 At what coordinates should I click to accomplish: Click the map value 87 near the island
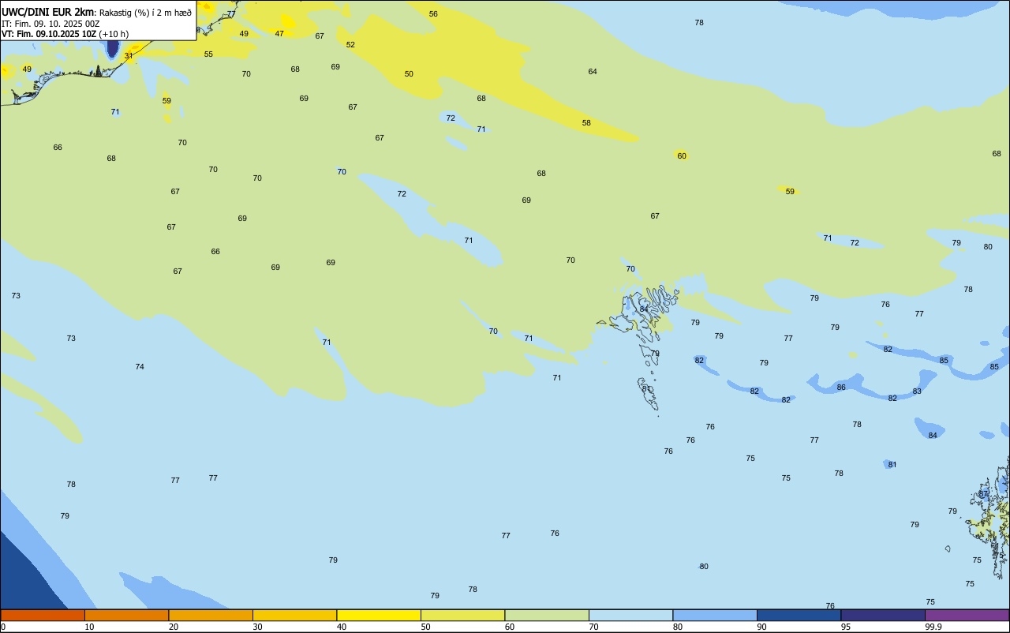click(x=983, y=494)
